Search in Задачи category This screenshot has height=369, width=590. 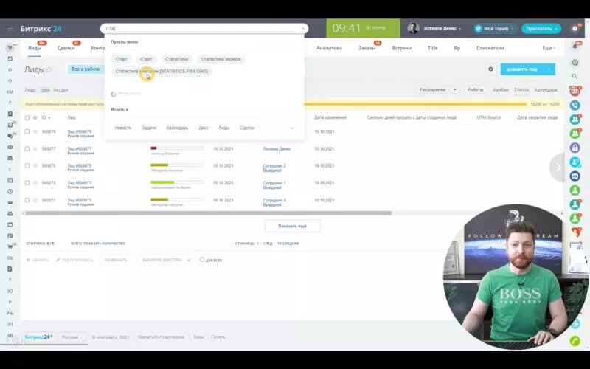149,128
